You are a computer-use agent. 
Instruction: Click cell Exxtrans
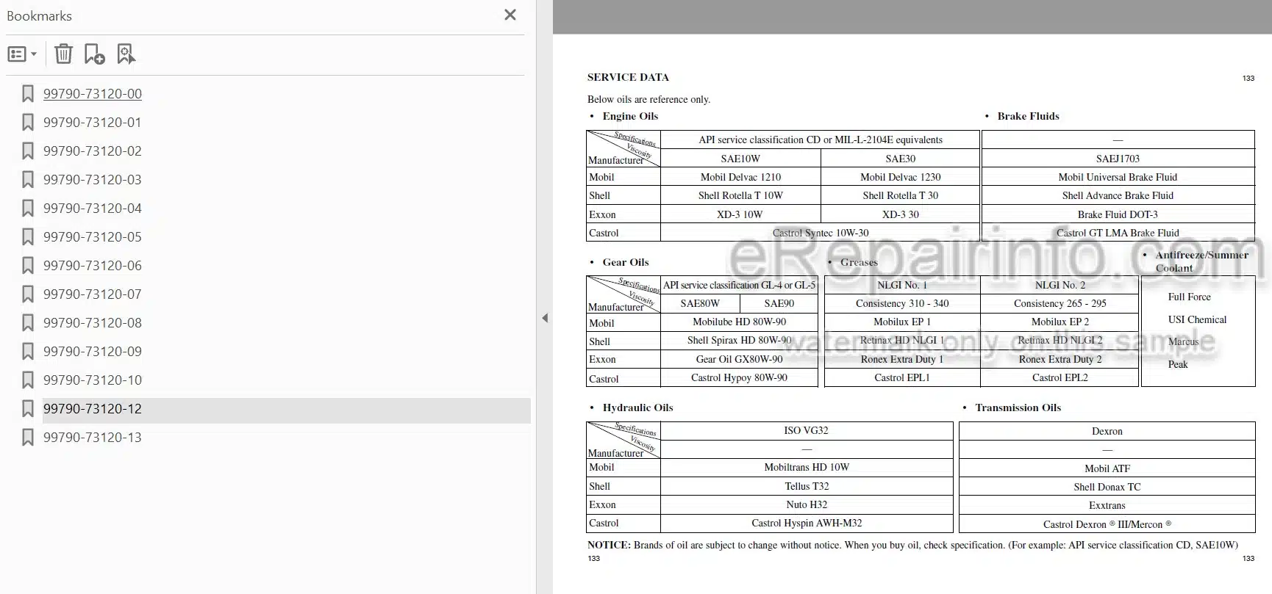coord(1107,505)
